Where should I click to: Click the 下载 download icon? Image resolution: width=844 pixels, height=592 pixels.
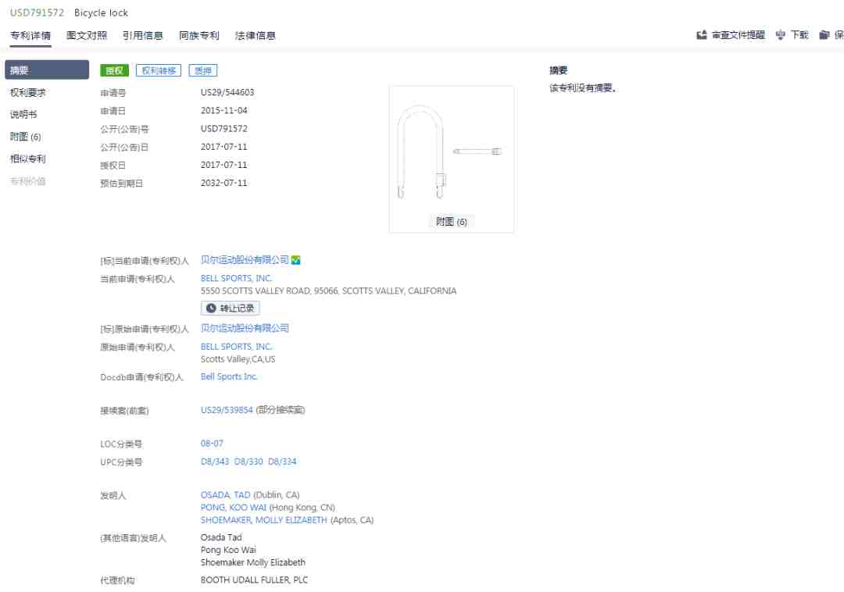pyautogui.click(x=781, y=35)
